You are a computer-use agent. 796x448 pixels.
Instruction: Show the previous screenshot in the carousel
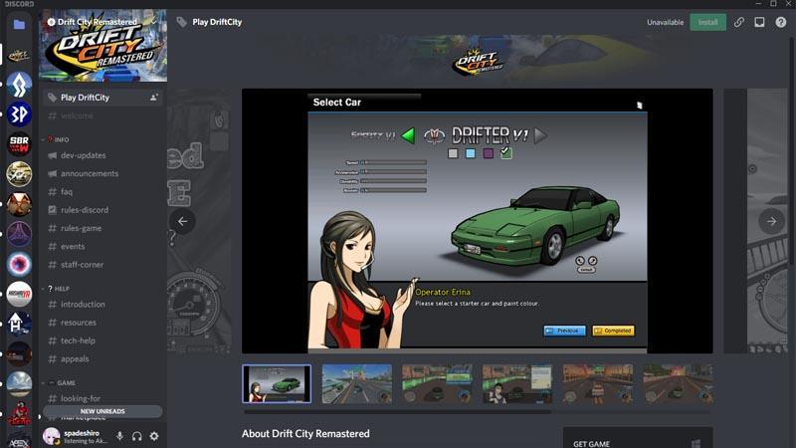[182, 221]
